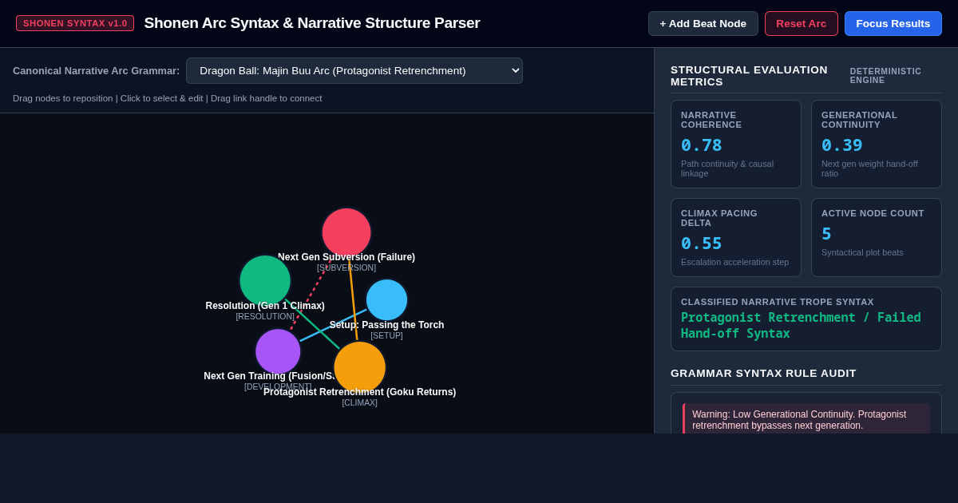Click the Focus Results button
The width and height of the screenshot is (958, 503).
tap(893, 23)
